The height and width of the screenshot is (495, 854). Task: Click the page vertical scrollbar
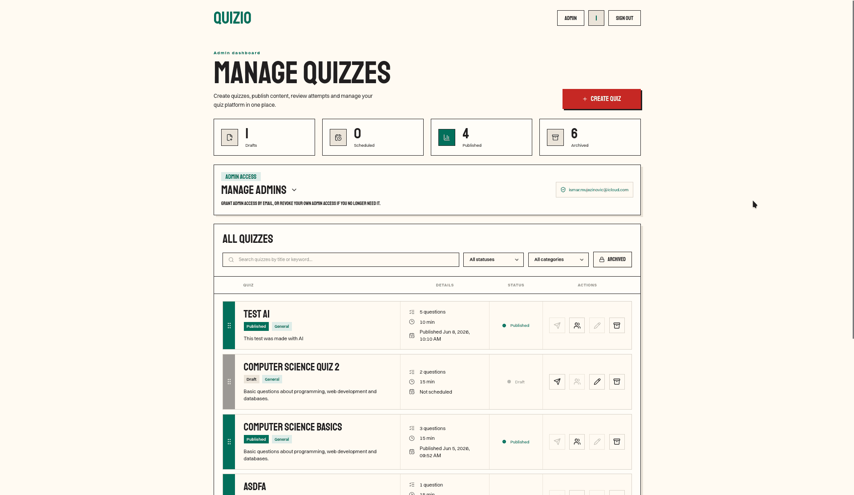pyautogui.click(x=852, y=169)
